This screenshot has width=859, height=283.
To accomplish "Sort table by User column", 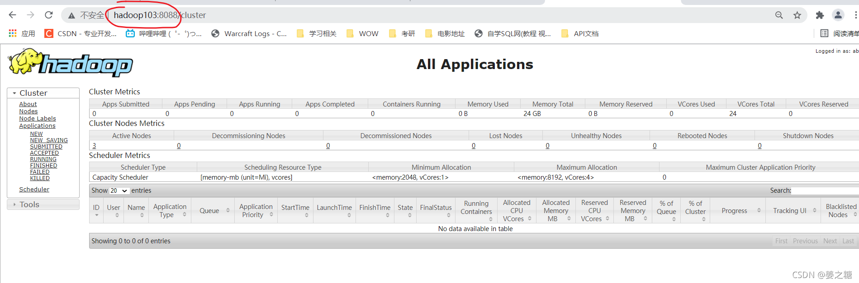I will click(114, 210).
